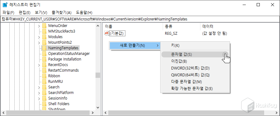This screenshot has width=280, height=116.
Task: Click the Registry Editor app icon in title bar
Action: (x=5, y=5)
